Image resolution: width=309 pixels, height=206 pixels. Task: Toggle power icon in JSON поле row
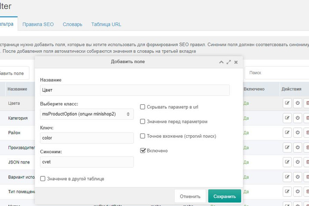point(297,162)
